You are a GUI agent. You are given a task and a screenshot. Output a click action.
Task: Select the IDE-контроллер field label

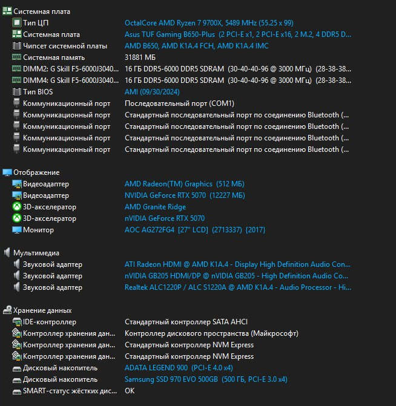[50, 322]
